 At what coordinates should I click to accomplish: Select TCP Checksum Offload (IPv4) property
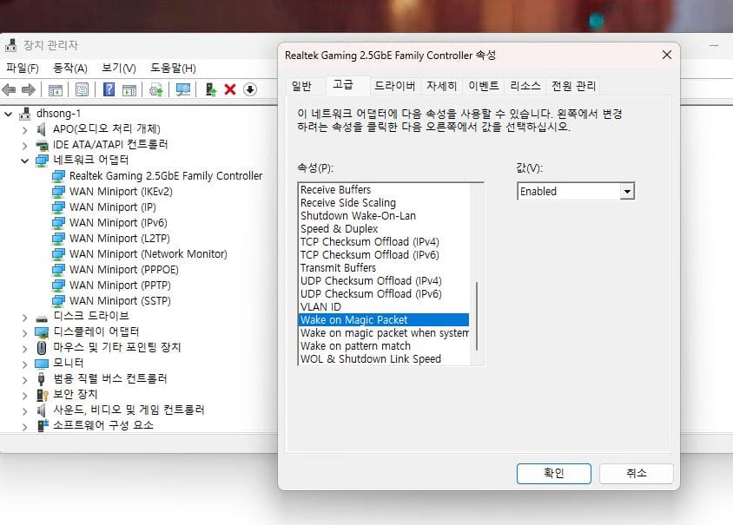[383, 242]
